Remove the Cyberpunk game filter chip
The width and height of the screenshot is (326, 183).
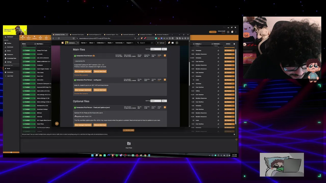[78, 43]
